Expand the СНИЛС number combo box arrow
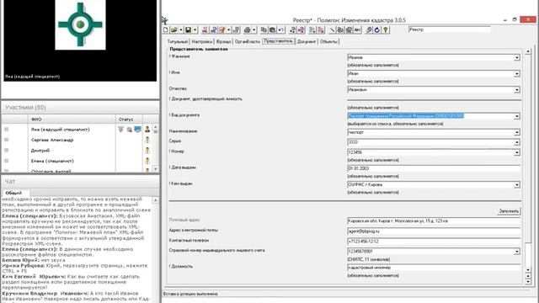Screen dimensions: 539x303 pos(516,252)
